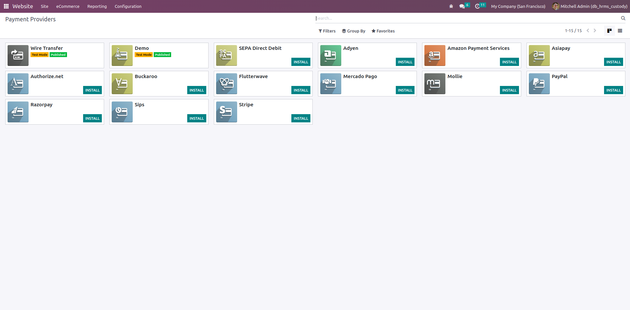630x310 pixels.
Task: Click the 1-15 / 15 pager counter
Action: tap(573, 31)
